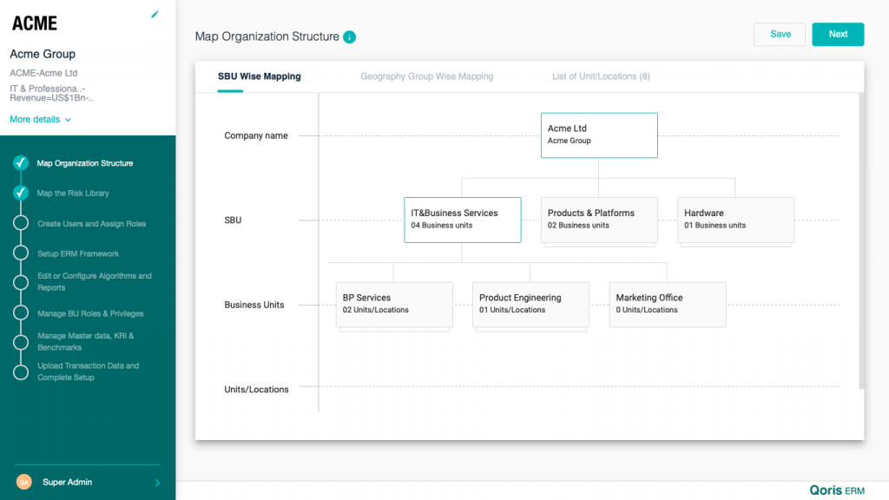Select the Setup ERM Framework step circle
The image size is (889, 500).
(x=21, y=253)
